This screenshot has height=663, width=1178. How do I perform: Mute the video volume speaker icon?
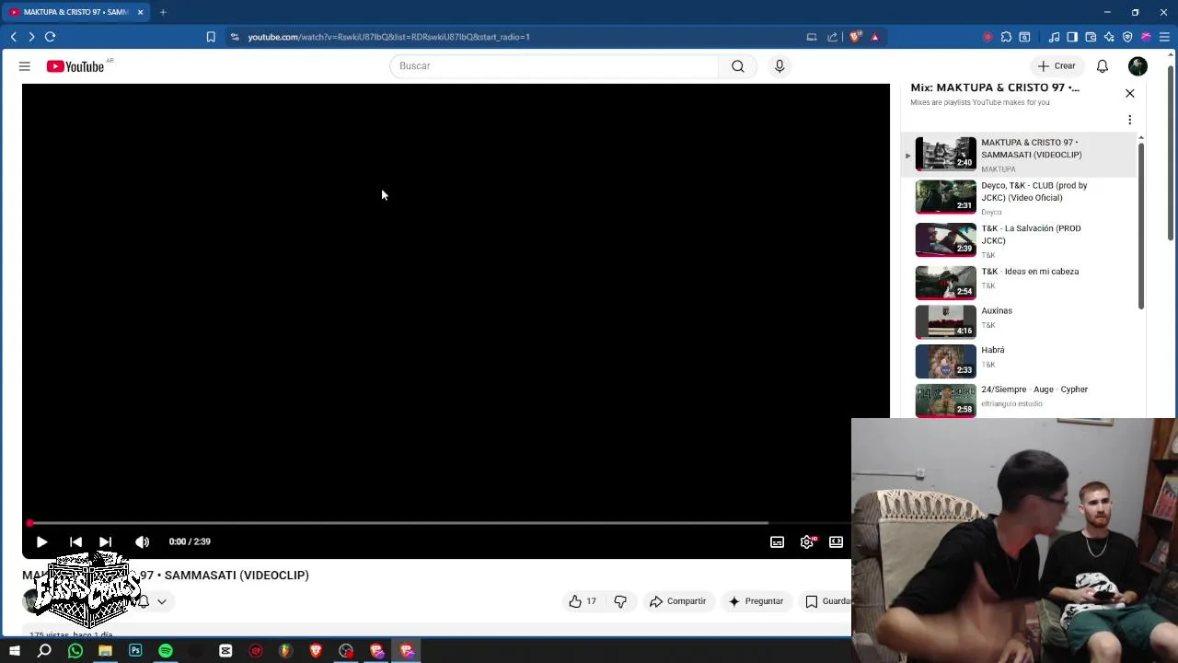(x=142, y=542)
